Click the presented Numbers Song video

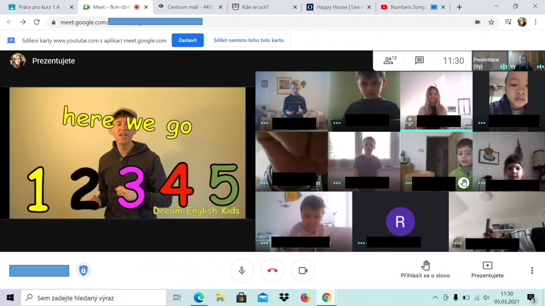(x=127, y=153)
